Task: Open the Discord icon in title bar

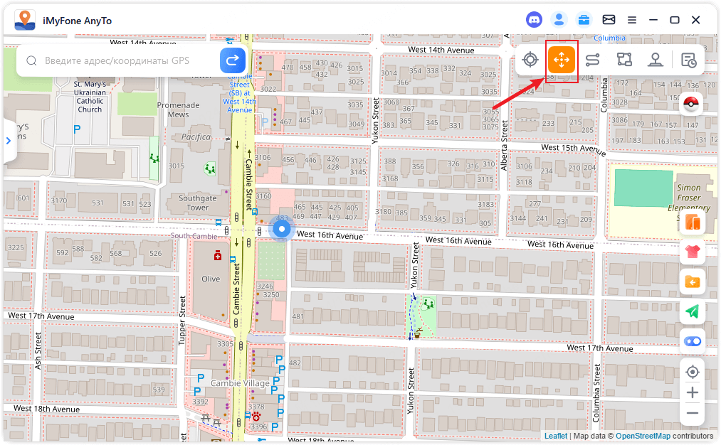Action: point(534,20)
